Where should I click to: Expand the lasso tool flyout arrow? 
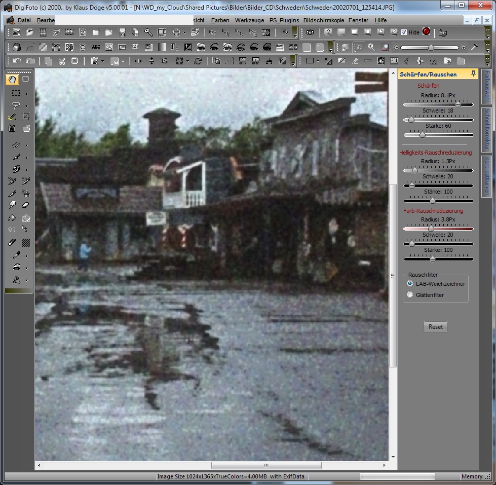click(x=26, y=106)
